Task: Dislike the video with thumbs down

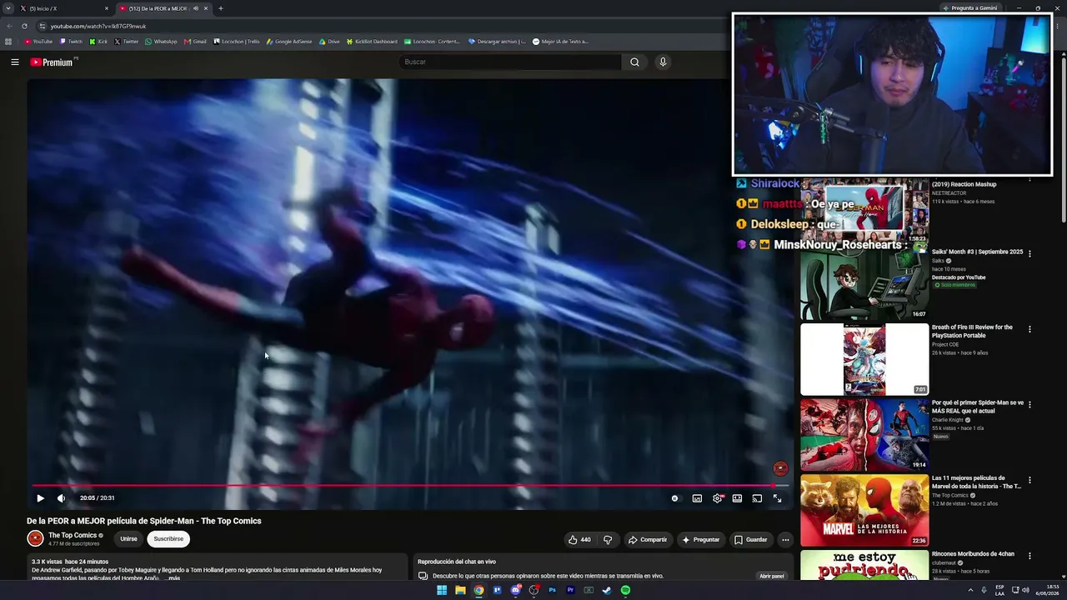Action: 608,539
